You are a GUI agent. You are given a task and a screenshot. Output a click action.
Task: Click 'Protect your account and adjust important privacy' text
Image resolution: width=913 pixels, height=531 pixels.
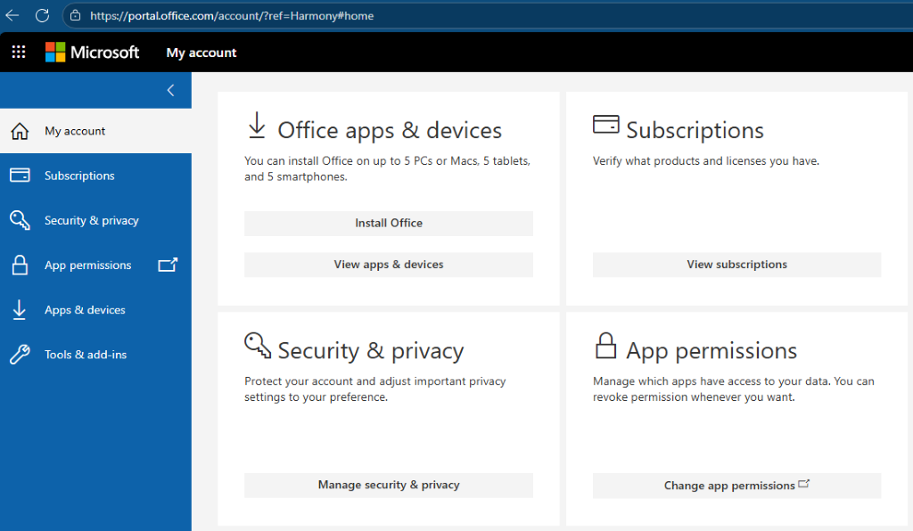point(375,389)
